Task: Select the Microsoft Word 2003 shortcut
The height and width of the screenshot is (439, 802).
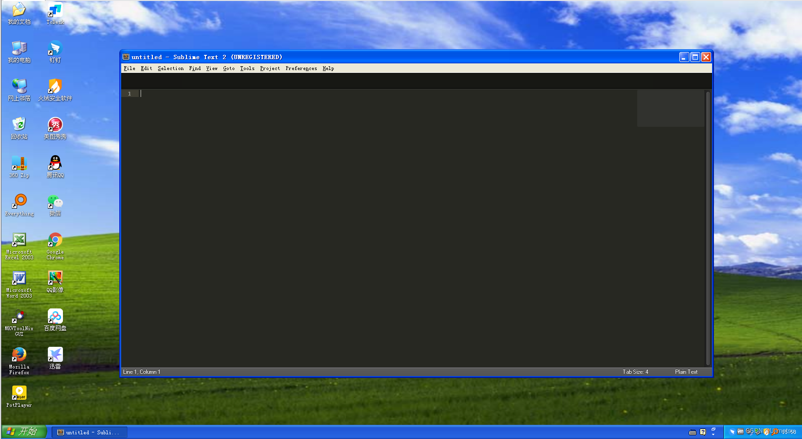Action: point(19,284)
